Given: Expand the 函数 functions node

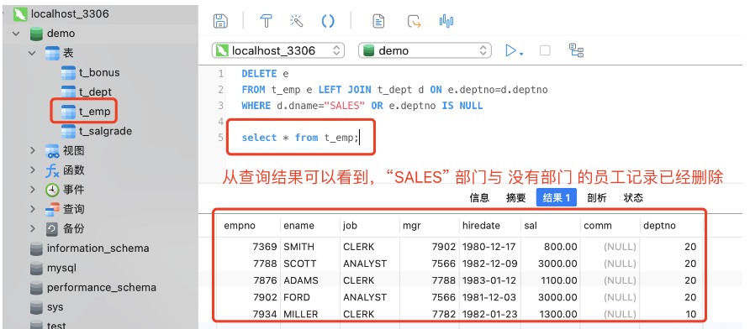Looking at the screenshot, I should 33,170.
